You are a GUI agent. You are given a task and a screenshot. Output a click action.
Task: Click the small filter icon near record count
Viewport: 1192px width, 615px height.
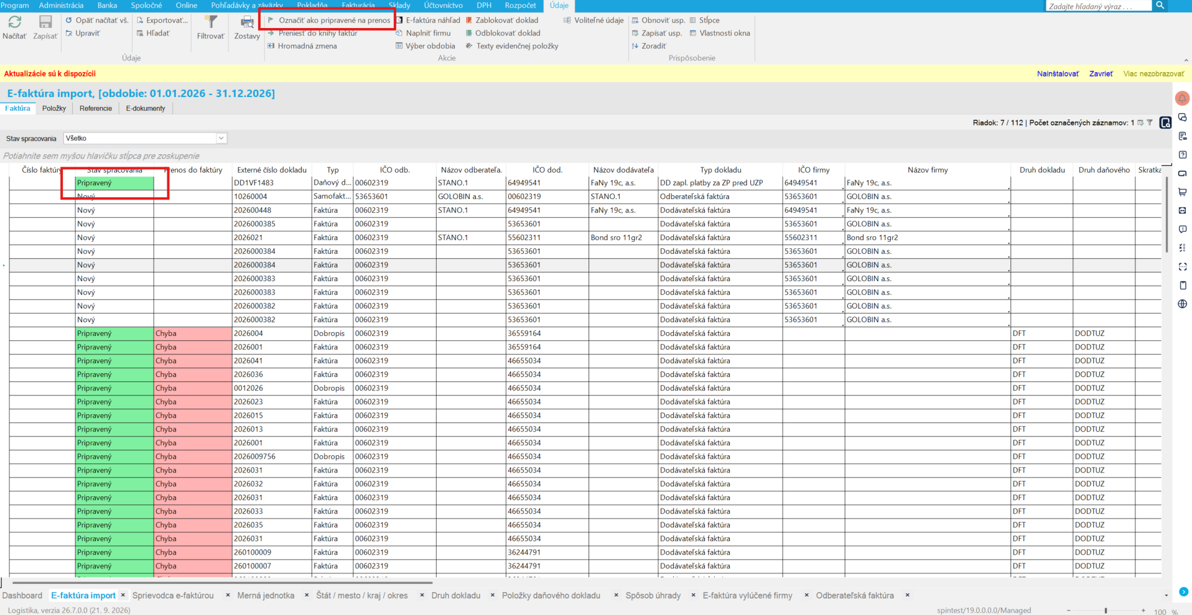coord(1150,123)
